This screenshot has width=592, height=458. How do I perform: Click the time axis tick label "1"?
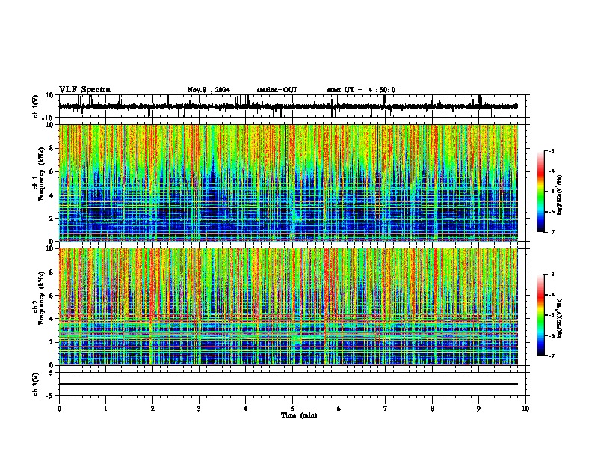pyautogui.click(x=105, y=409)
